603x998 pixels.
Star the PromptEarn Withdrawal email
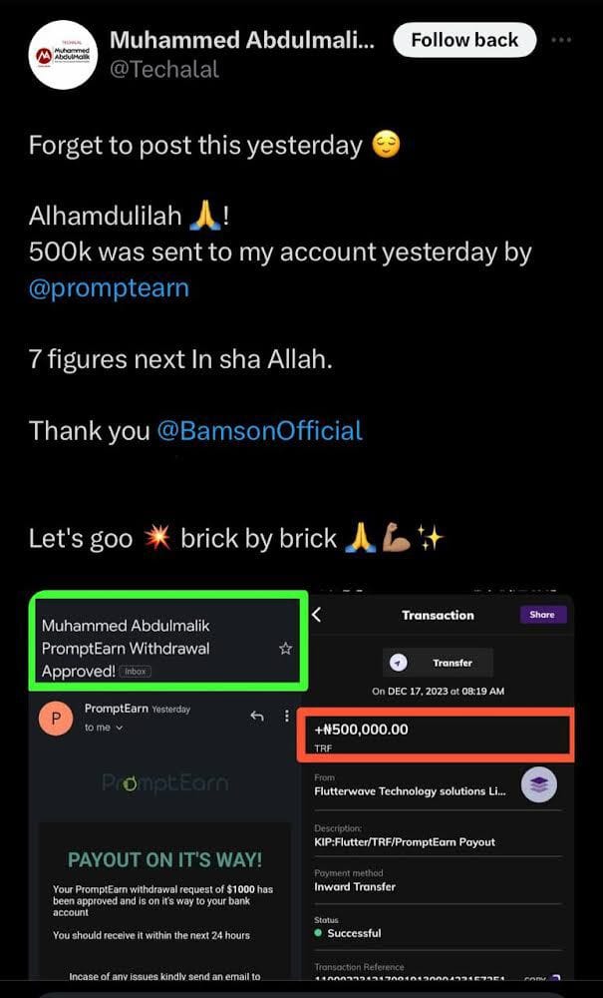click(285, 649)
